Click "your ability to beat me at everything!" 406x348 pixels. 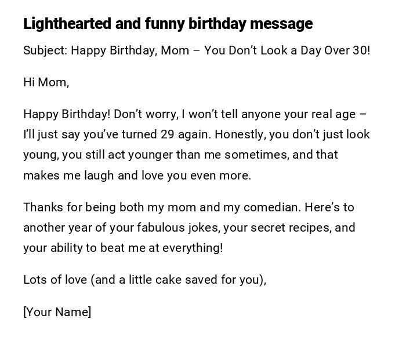[123, 248]
